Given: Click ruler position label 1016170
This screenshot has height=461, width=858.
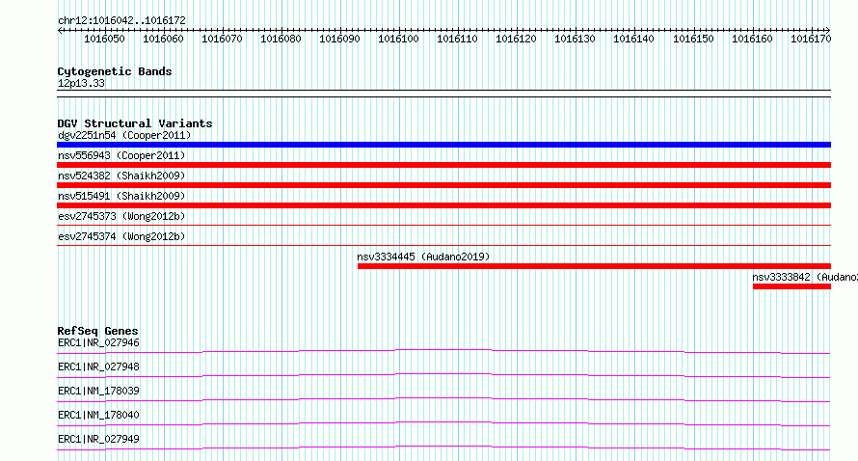Looking at the screenshot, I should point(811,39).
